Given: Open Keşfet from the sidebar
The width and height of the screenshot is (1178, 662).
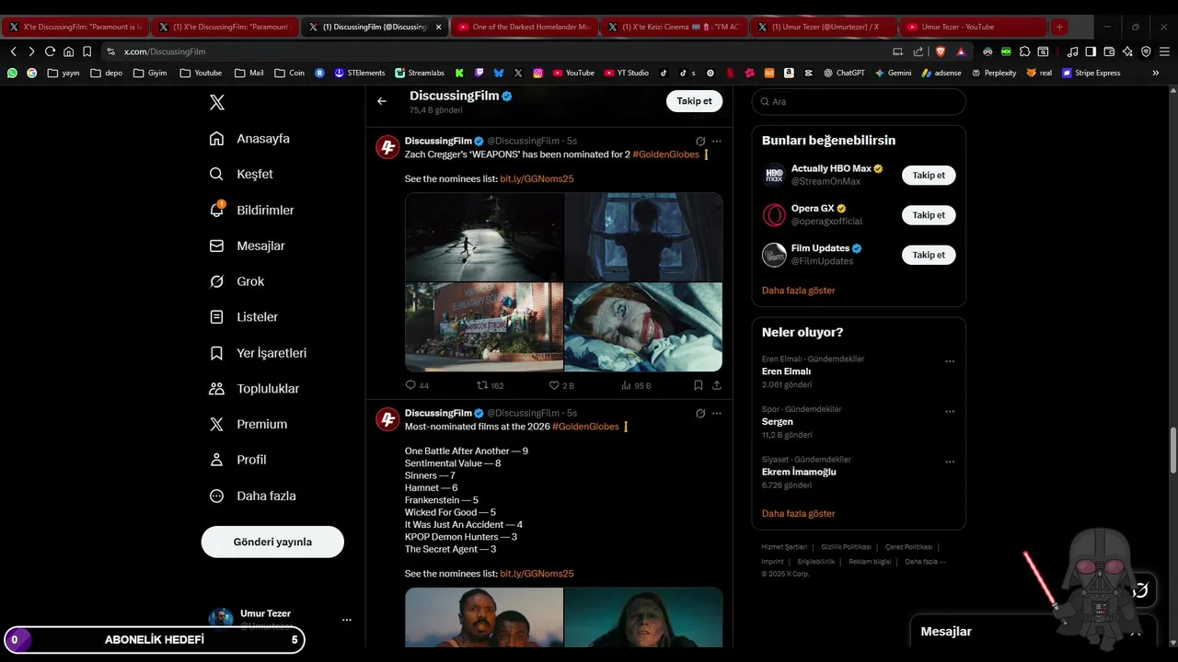Looking at the screenshot, I should pos(241,174).
